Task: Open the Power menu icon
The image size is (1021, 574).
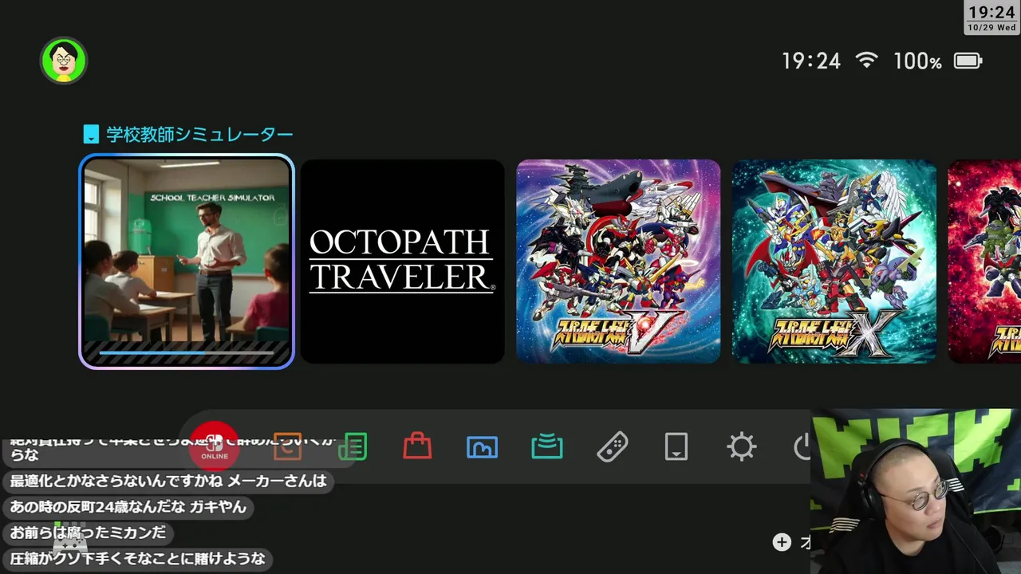Action: pyautogui.click(x=802, y=446)
